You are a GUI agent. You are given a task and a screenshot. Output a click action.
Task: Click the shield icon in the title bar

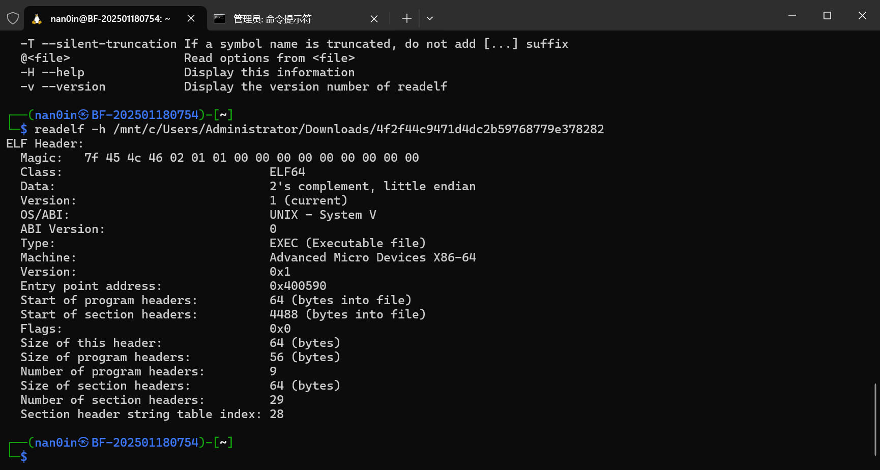click(x=13, y=19)
